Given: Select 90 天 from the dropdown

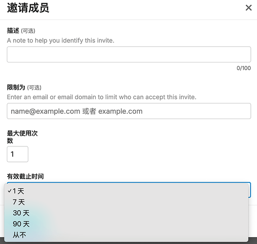Looking at the screenshot, I should 126,224.
